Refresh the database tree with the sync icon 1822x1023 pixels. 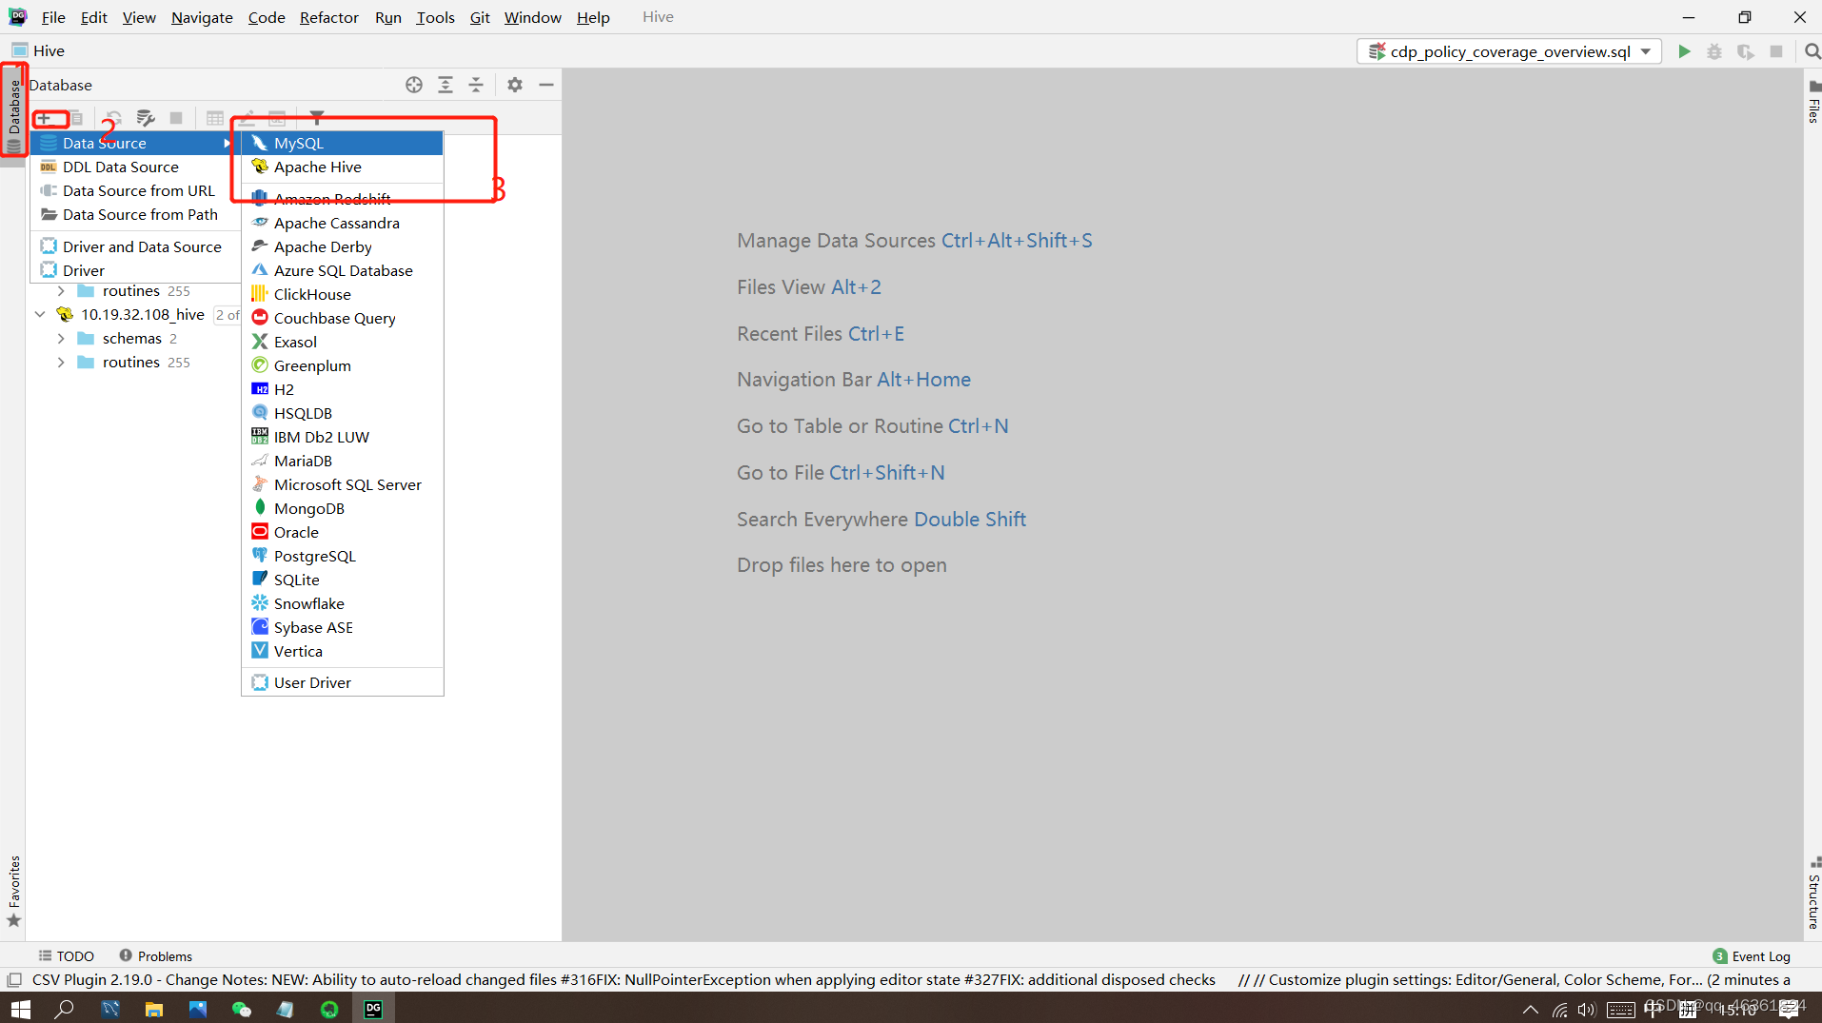click(111, 118)
